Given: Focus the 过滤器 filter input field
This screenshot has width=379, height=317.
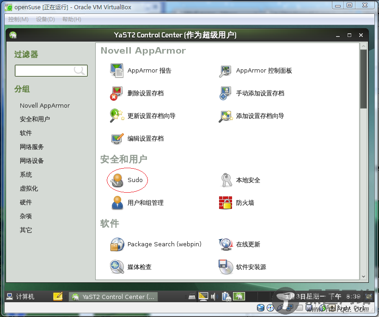Looking at the screenshot, I should [x=51, y=71].
